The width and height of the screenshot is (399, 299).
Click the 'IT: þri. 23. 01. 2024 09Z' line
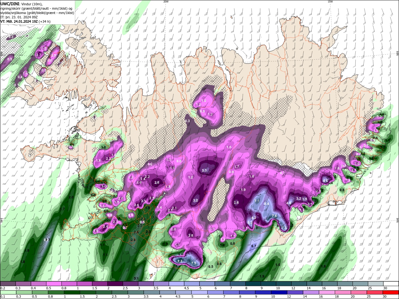click(x=19, y=17)
